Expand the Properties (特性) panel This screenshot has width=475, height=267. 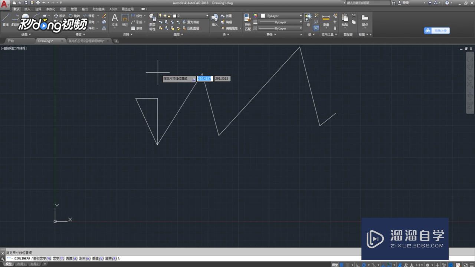point(271,34)
